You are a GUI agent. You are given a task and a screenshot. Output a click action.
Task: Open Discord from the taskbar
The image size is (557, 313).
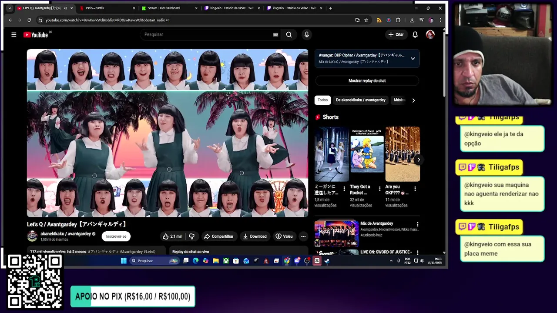[297, 261]
